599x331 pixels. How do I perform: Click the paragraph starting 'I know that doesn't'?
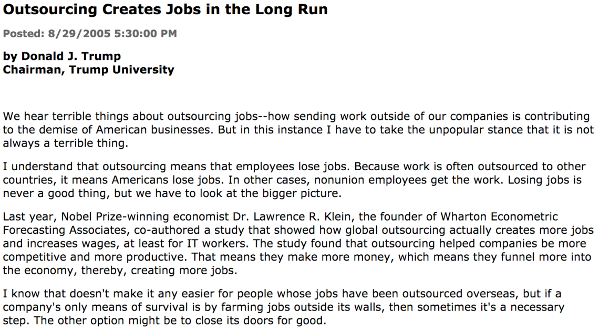pyautogui.click(x=283, y=307)
